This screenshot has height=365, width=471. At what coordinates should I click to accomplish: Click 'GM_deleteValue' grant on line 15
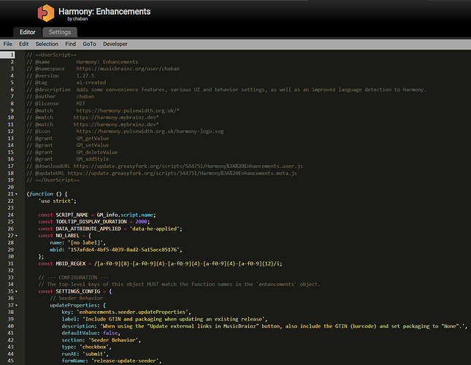[96, 152]
